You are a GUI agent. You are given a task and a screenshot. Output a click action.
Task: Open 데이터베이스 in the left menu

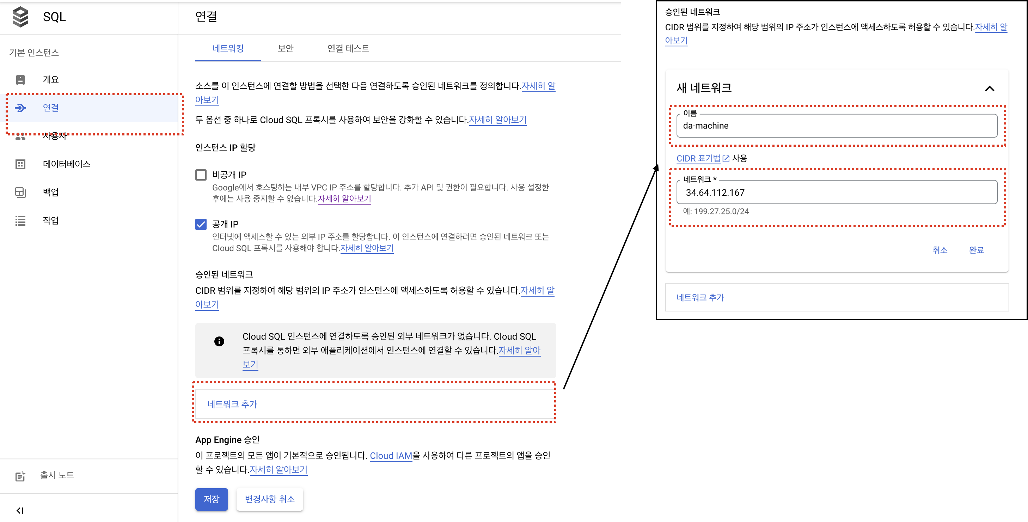67,164
